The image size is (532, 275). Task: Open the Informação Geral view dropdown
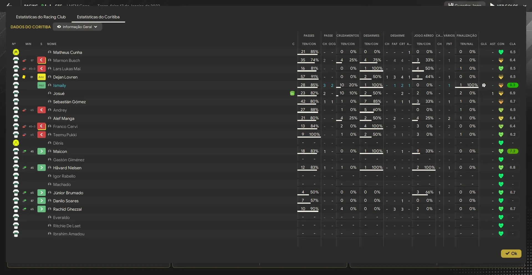77,27
